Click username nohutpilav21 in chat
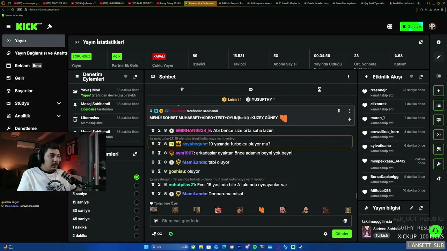The height and width of the screenshot is (251, 447). (182, 185)
